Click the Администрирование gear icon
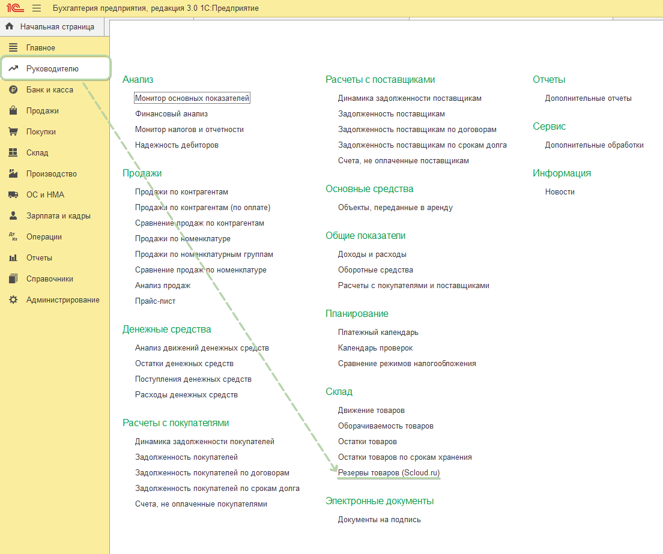663x554 pixels. [x=14, y=300]
